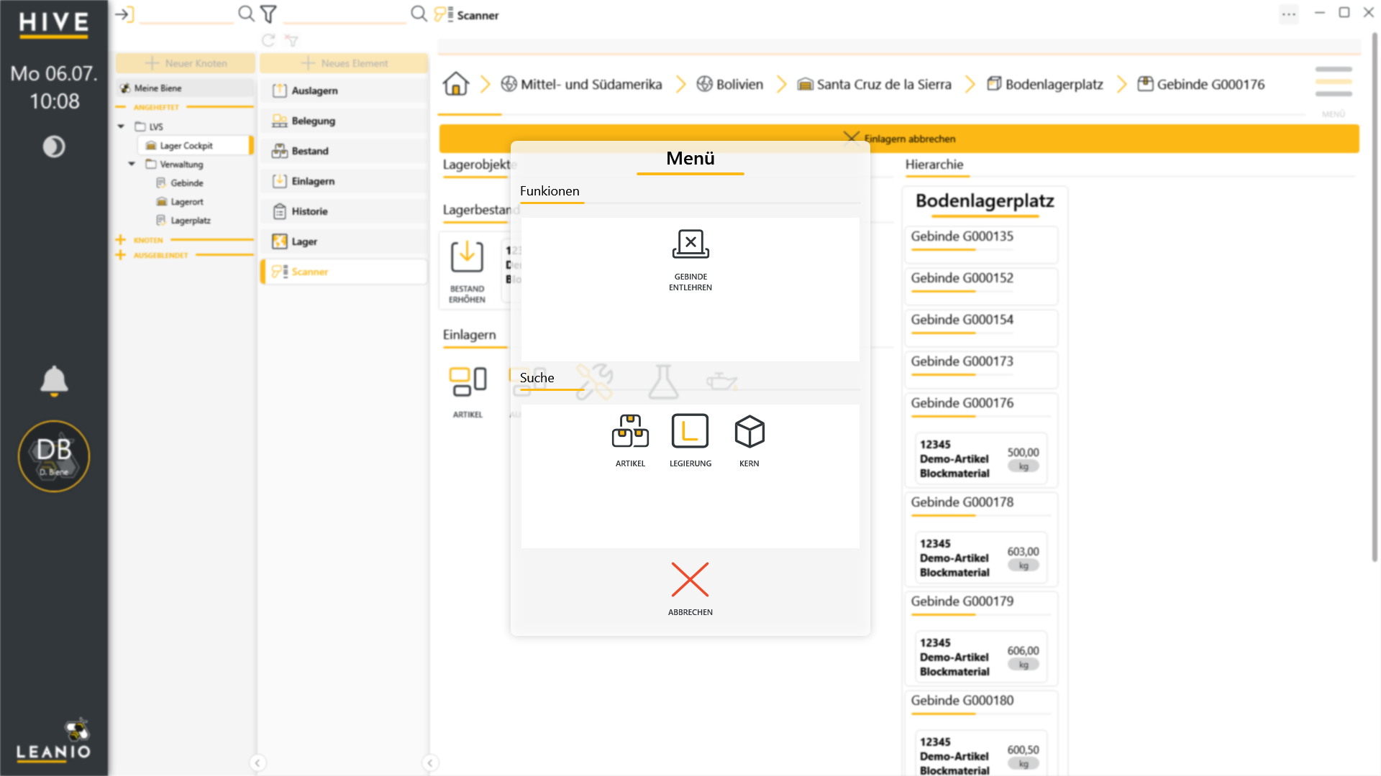Open the notification bell
Viewport: 1381px width, 776px height.
click(x=54, y=381)
